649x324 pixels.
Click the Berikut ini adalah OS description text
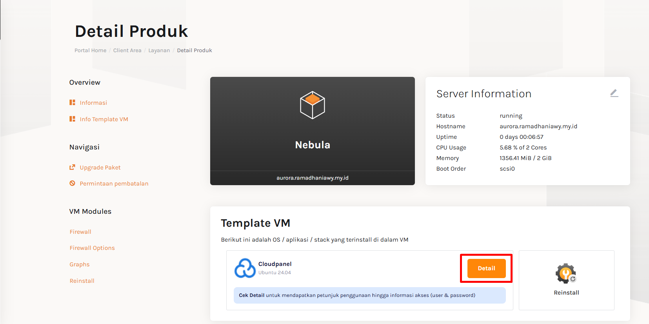pyautogui.click(x=315, y=240)
